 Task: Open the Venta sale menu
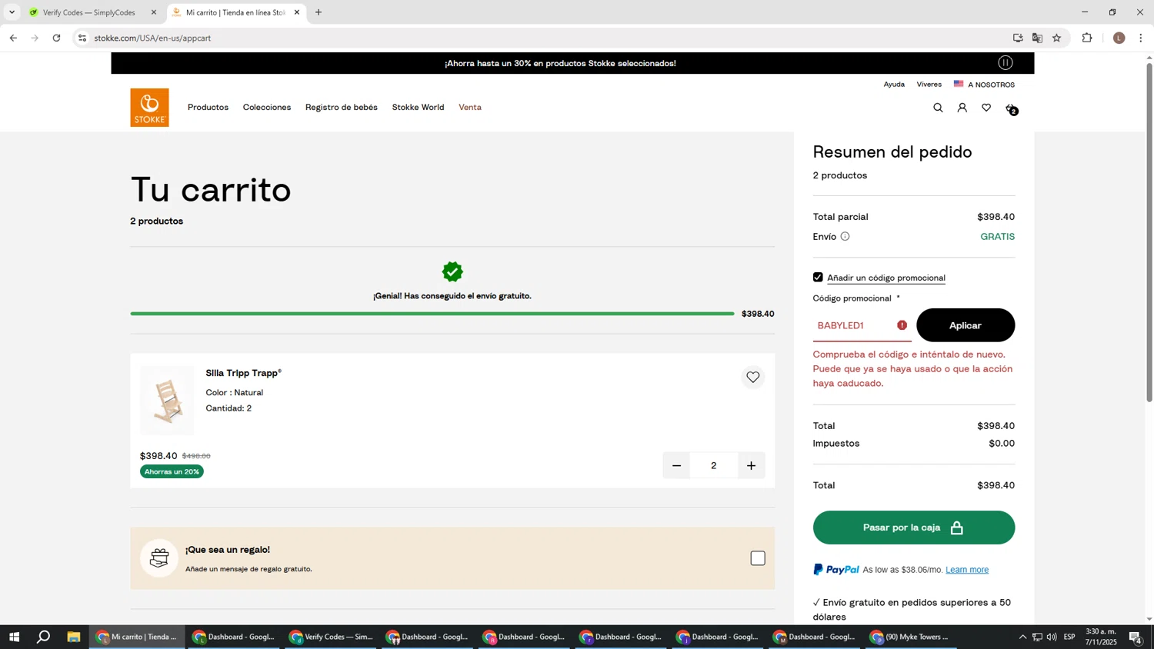[470, 108]
